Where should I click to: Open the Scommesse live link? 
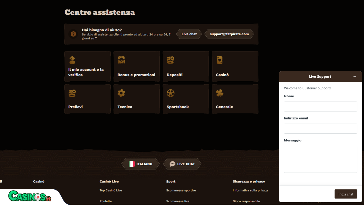click(x=177, y=201)
